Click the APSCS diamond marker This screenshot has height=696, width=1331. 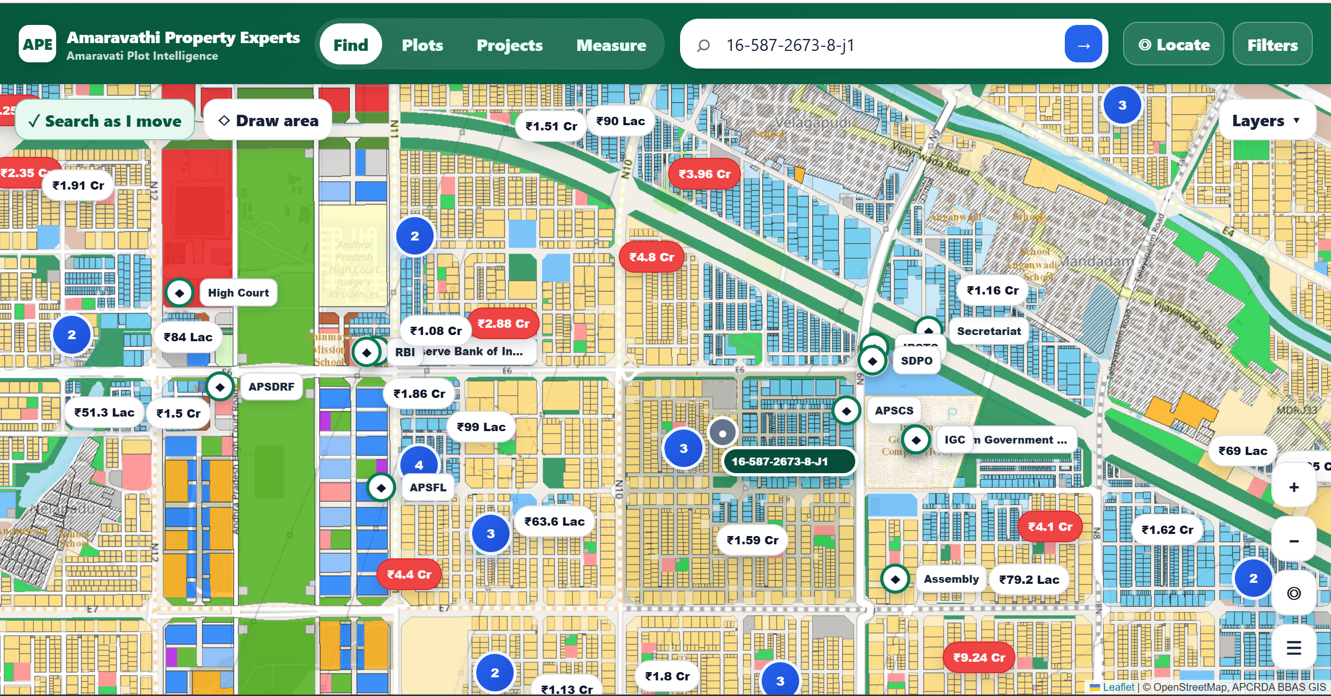click(846, 411)
